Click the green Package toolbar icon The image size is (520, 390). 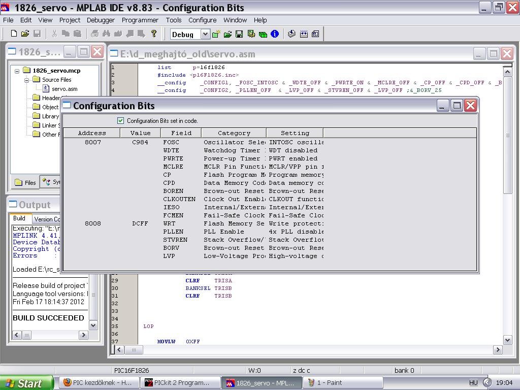[x=263, y=34]
